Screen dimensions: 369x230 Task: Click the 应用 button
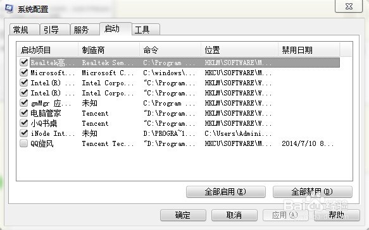[285, 215]
